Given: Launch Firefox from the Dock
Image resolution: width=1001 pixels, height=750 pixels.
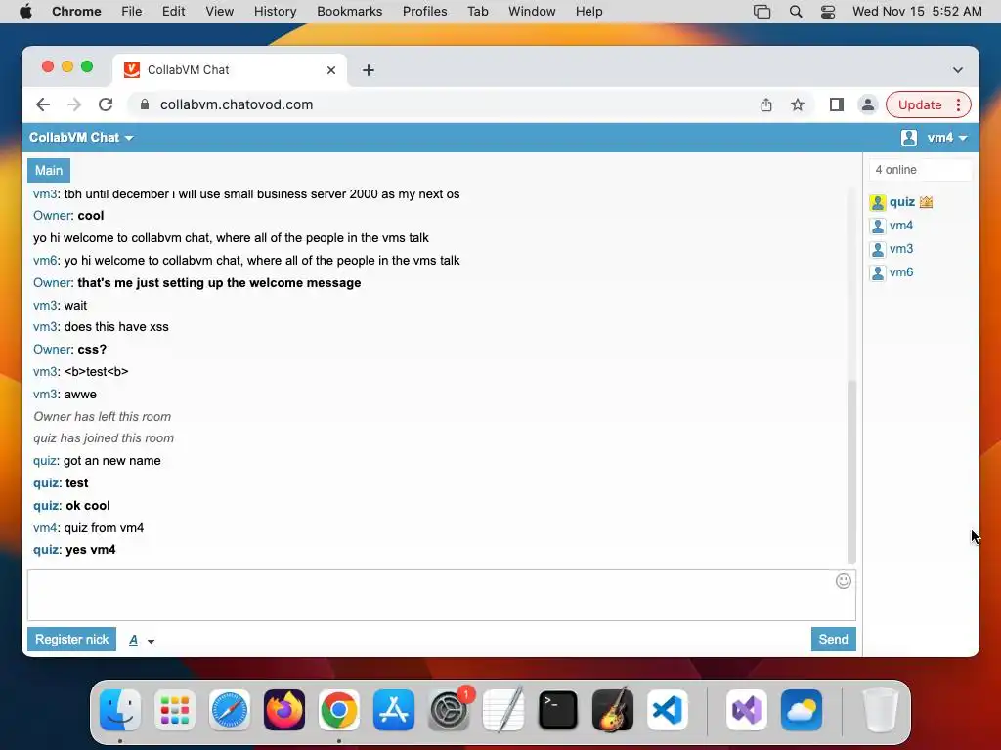Looking at the screenshot, I should tap(284, 710).
